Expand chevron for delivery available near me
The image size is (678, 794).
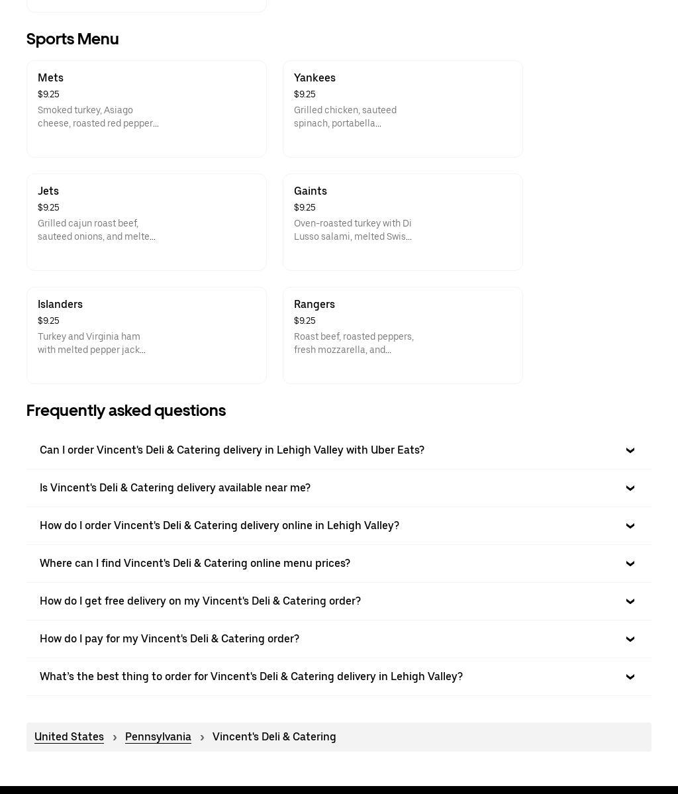click(x=630, y=488)
